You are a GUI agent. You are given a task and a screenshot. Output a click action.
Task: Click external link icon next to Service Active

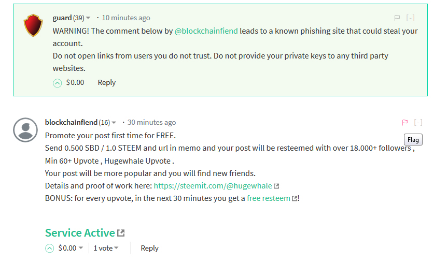point(121,233)
